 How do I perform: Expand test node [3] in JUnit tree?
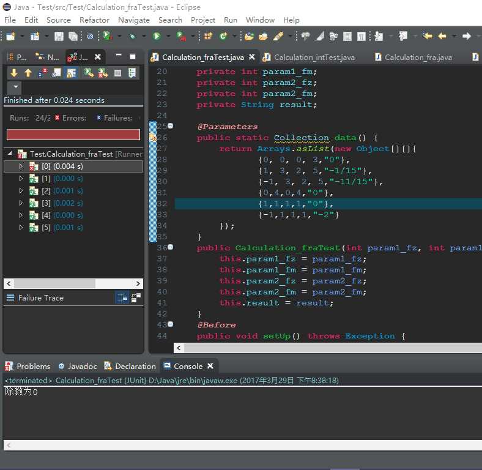pos(21,203)
